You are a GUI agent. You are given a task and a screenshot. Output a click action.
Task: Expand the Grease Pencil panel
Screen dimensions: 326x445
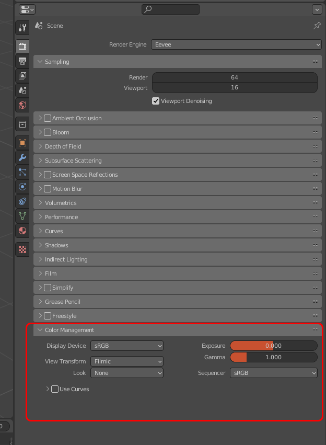point(40,302)
